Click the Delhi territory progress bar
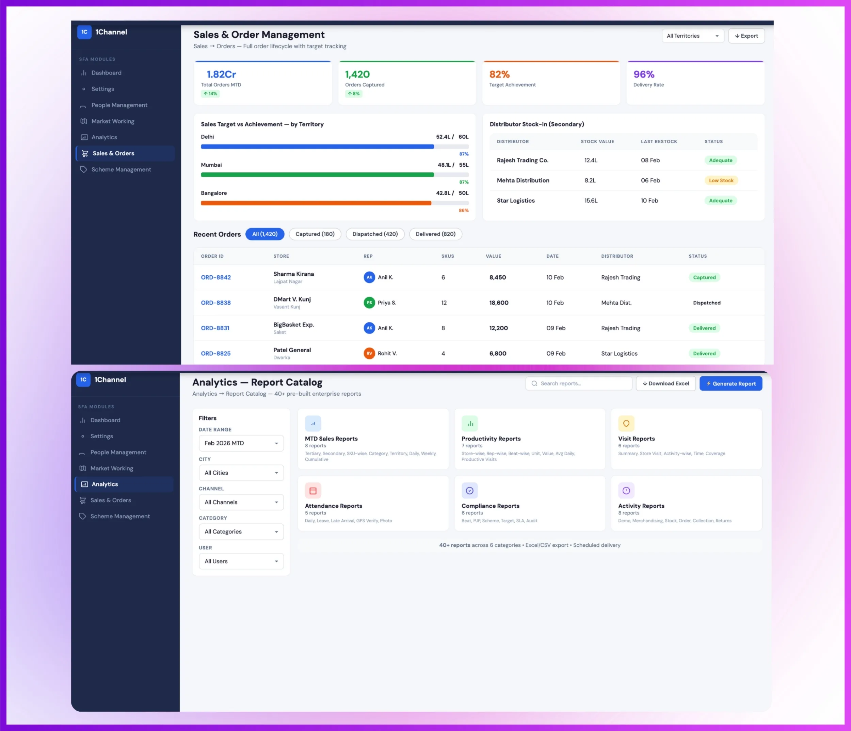 pos(317,147)
